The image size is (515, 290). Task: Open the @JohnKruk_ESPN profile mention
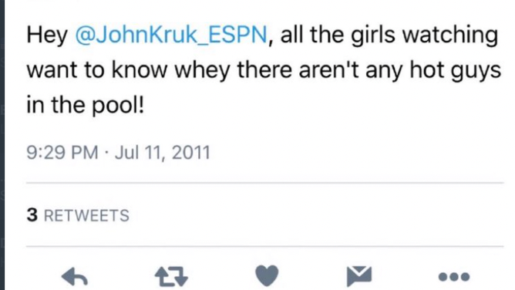171,35
